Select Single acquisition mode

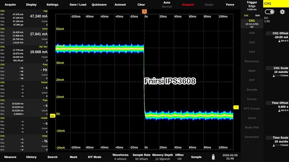tap(209, 5)
